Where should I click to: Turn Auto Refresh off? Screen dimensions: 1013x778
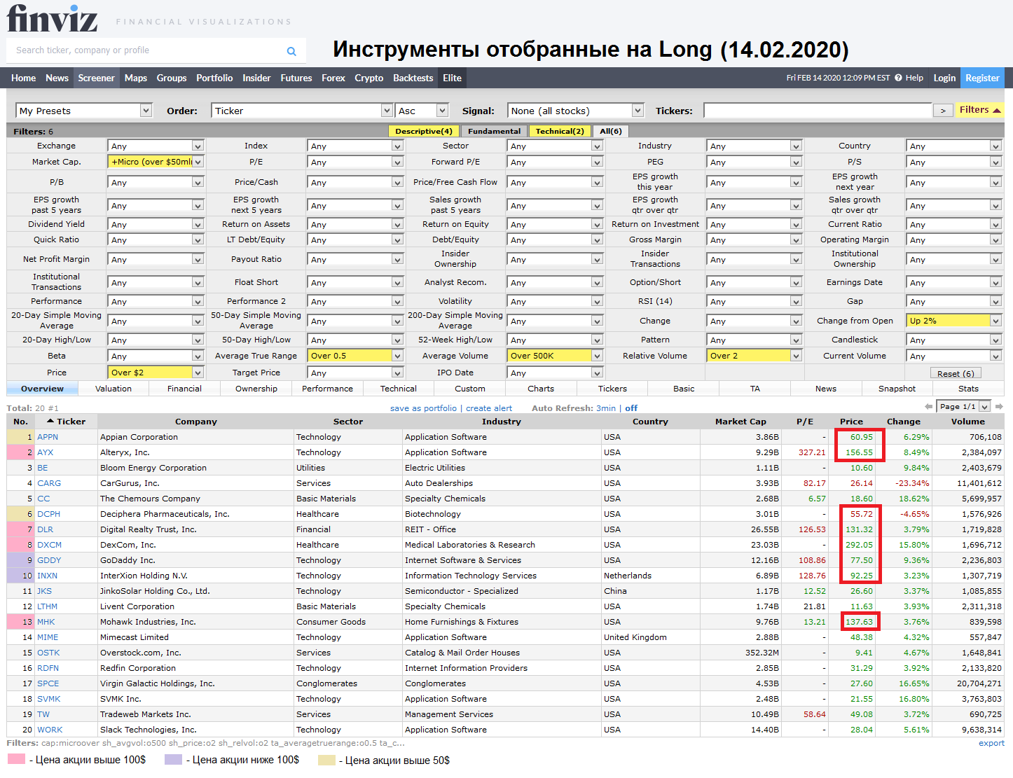(631, 408)
